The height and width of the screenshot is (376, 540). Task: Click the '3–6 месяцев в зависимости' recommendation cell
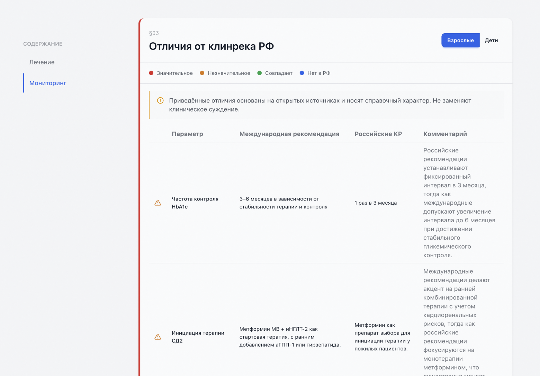283,203
